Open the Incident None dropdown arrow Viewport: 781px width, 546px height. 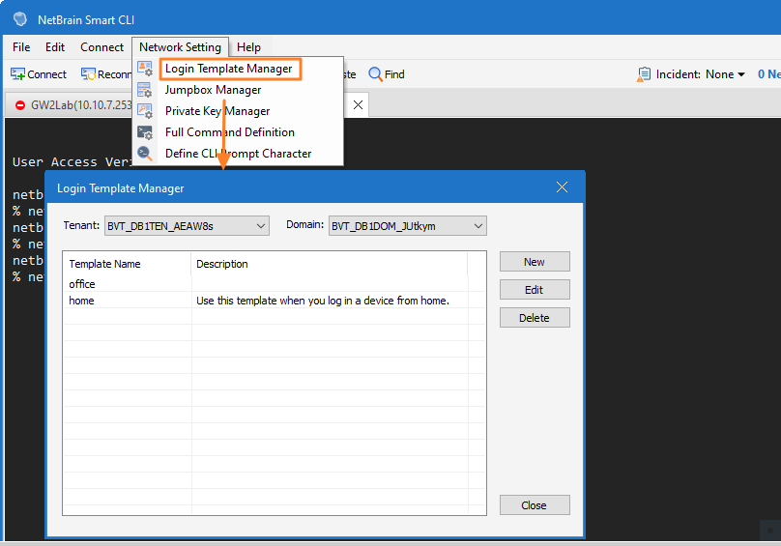(x=741, y=74)
